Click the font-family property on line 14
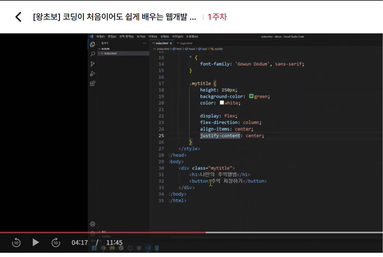Image resolution: width=383 pixels, height=257 pixels. 215,64
